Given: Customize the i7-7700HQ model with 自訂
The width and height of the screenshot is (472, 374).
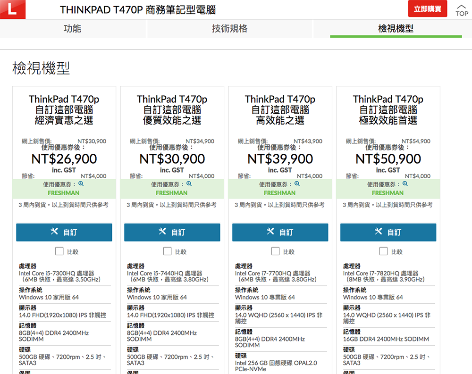Looking at the screenshot, I should pos(280,232).
